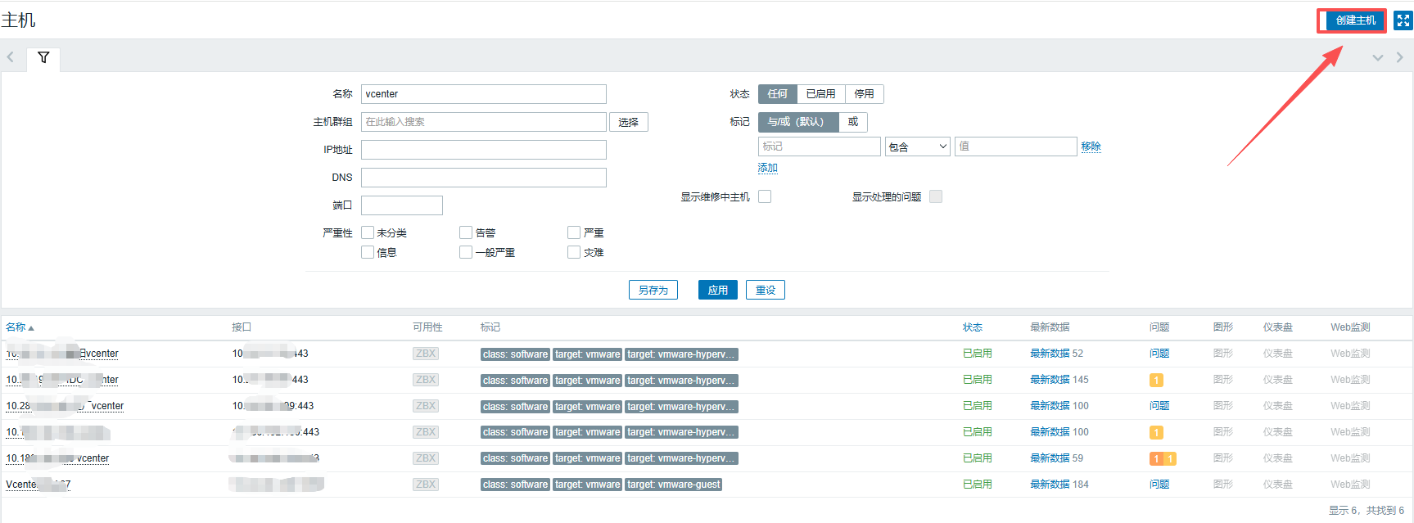Tick the 未分类 severity checkbox
Image resolution: width=1414 pixels, height=523 pixels.
coord(368,232)
